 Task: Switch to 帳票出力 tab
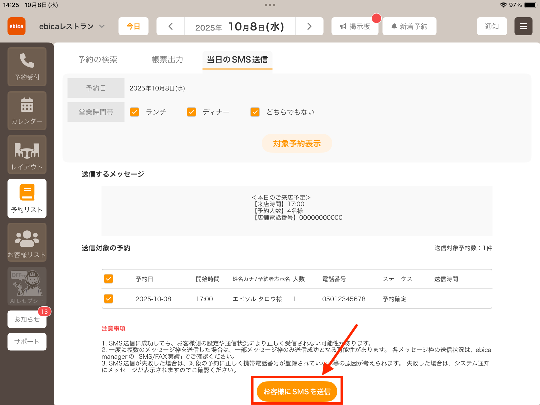[x=167, y=59]
